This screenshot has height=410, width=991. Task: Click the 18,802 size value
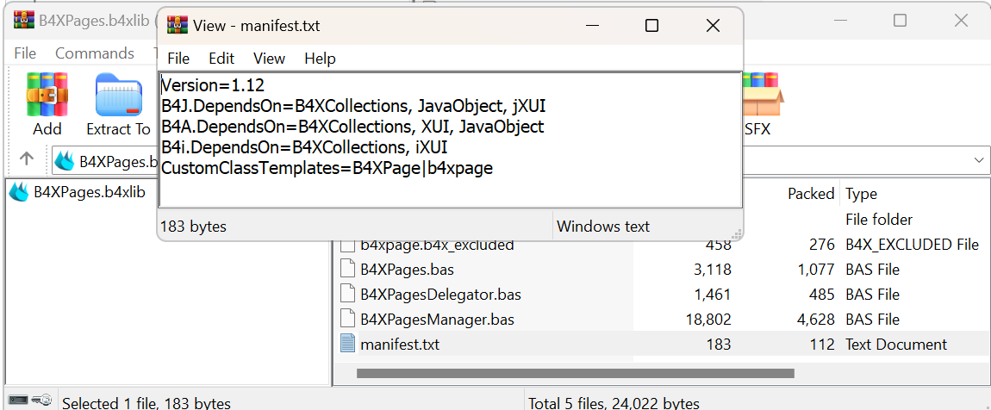coord(707,319)
